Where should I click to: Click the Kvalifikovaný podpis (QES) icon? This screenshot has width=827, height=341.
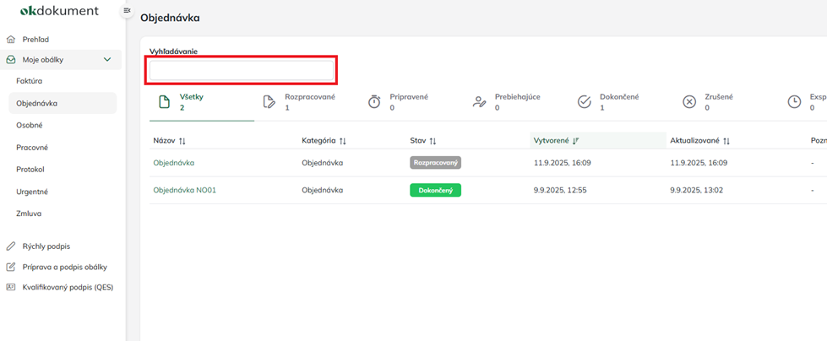click(11, 287)
